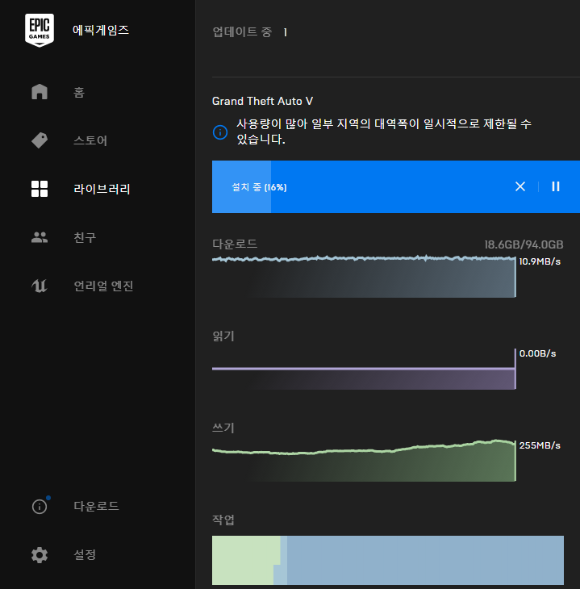The height and width of the screenshot is (589, 580).
Task: Click the 작업 section label
Action: coord(223,520)
